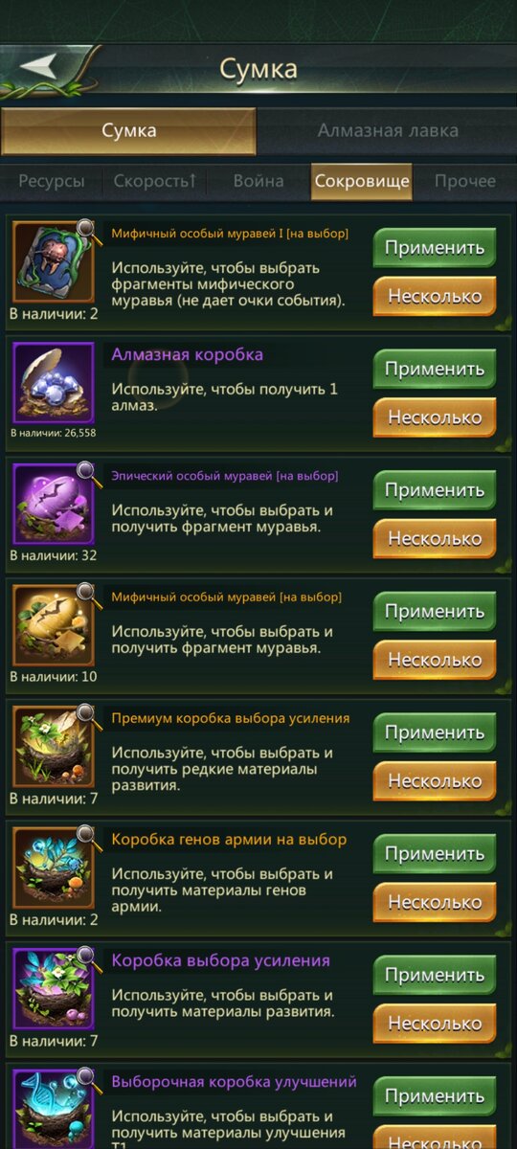Tap the Премиум коробка выбора усиления icon
Image resolution: width=517 pixels, height=1149 pixels.
coord(54,746)
